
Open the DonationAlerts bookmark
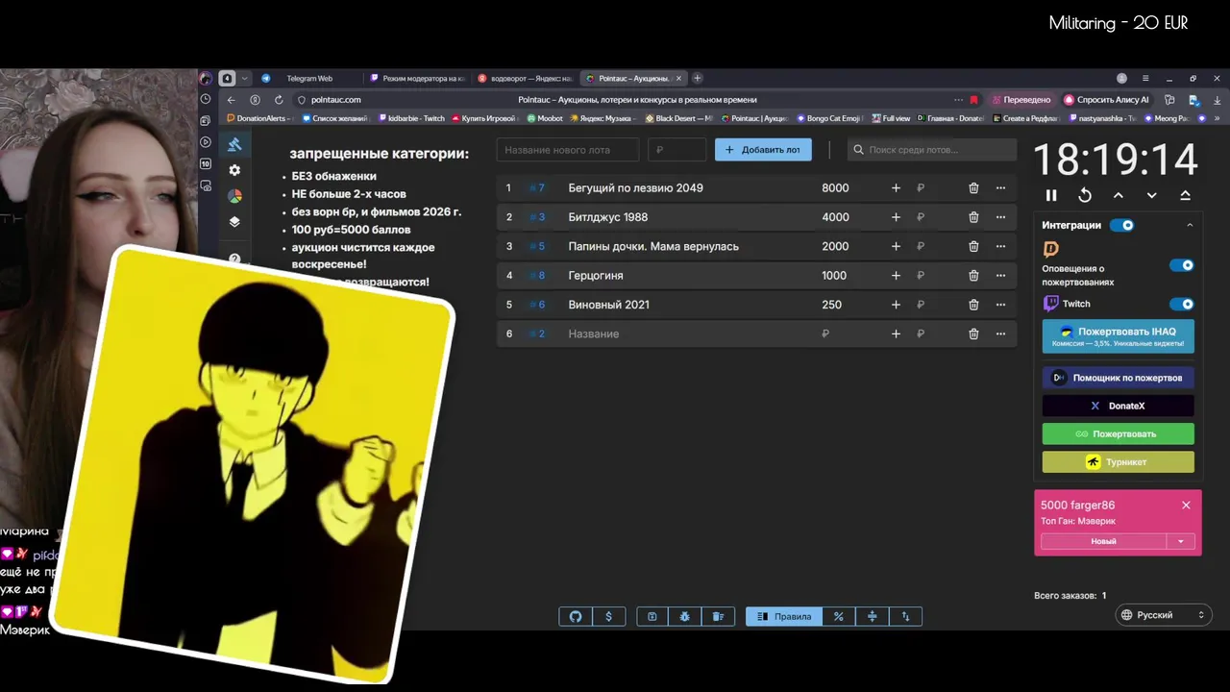(258, 118)
